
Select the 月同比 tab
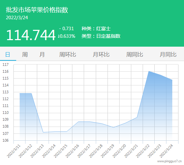(x=168, y=55)
